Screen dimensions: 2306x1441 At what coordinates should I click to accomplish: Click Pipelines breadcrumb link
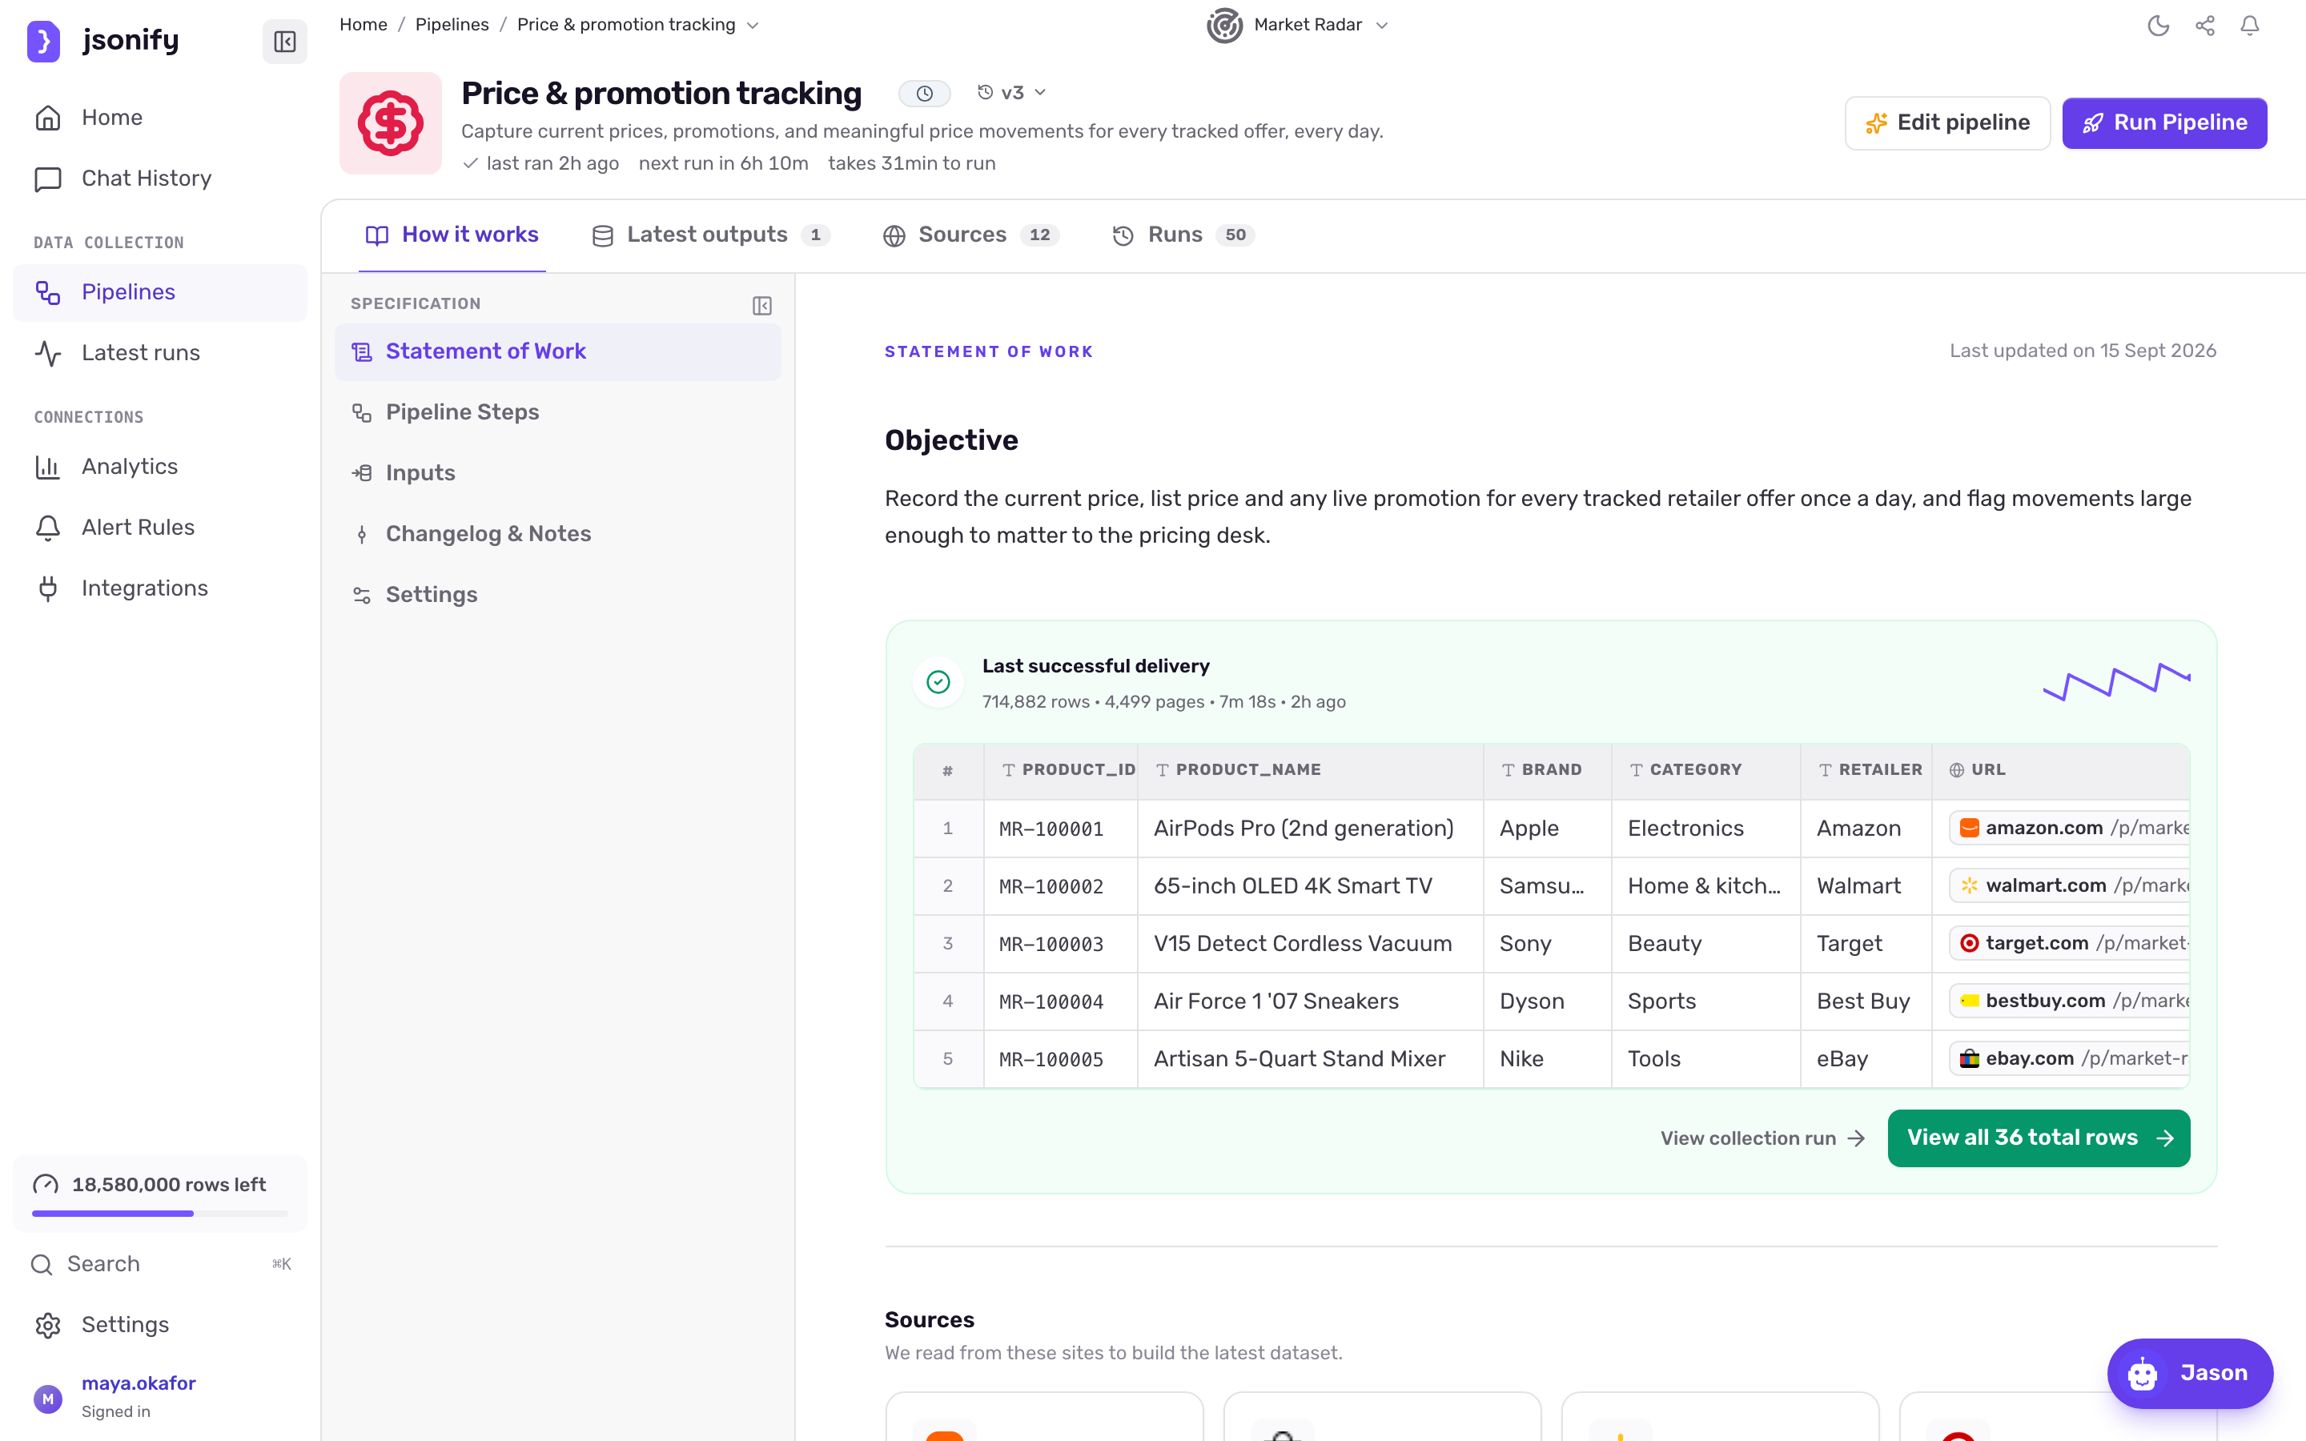pyautogui.click(x=452, y=26)
